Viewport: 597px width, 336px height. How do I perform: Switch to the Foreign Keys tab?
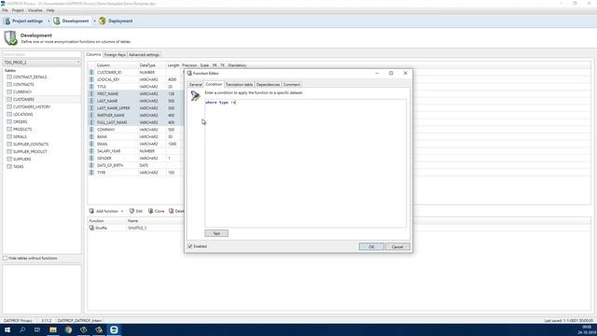coord(115,55)
